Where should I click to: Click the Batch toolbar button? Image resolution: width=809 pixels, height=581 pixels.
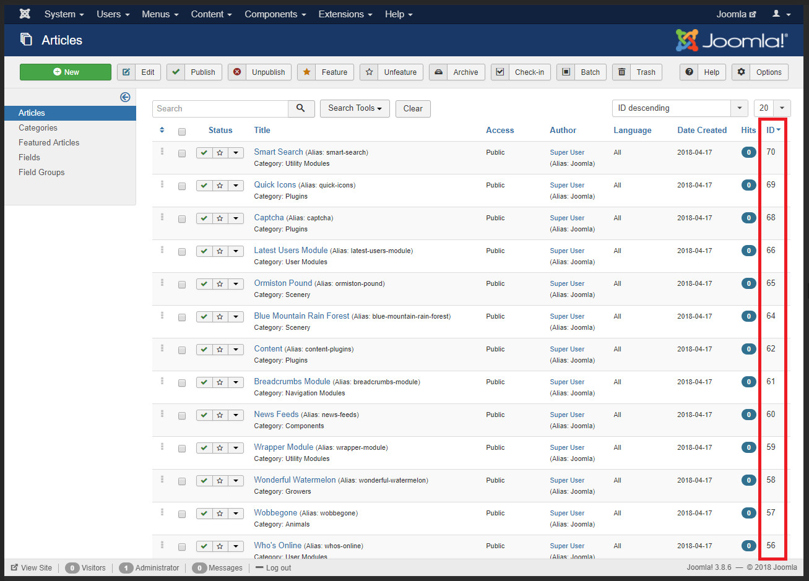pos(581,72)
